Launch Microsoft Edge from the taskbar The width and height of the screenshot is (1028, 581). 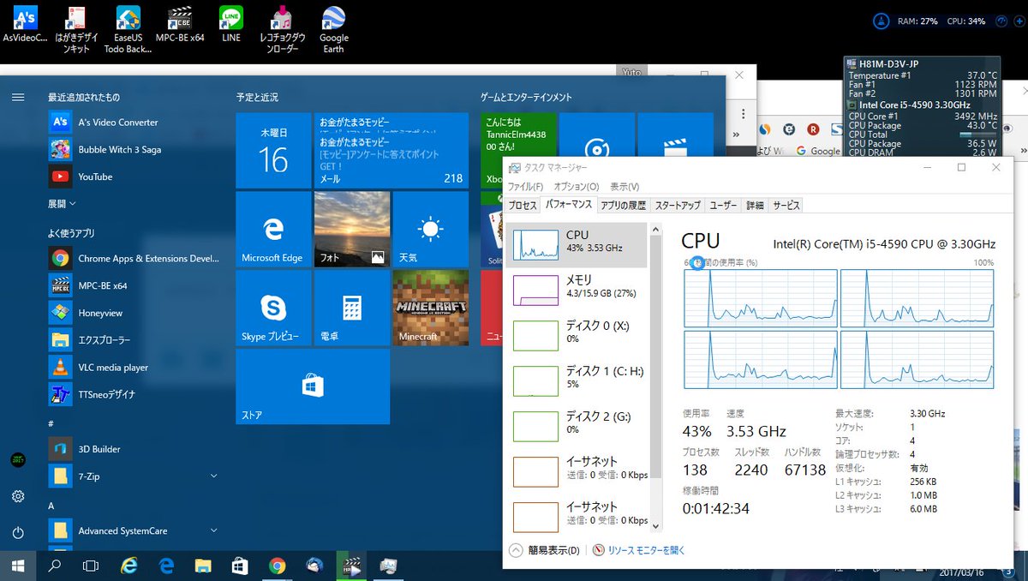tap(166, 566)
